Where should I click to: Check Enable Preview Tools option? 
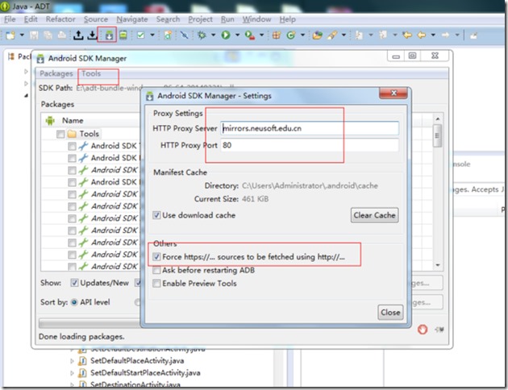[x=156, y=283]
